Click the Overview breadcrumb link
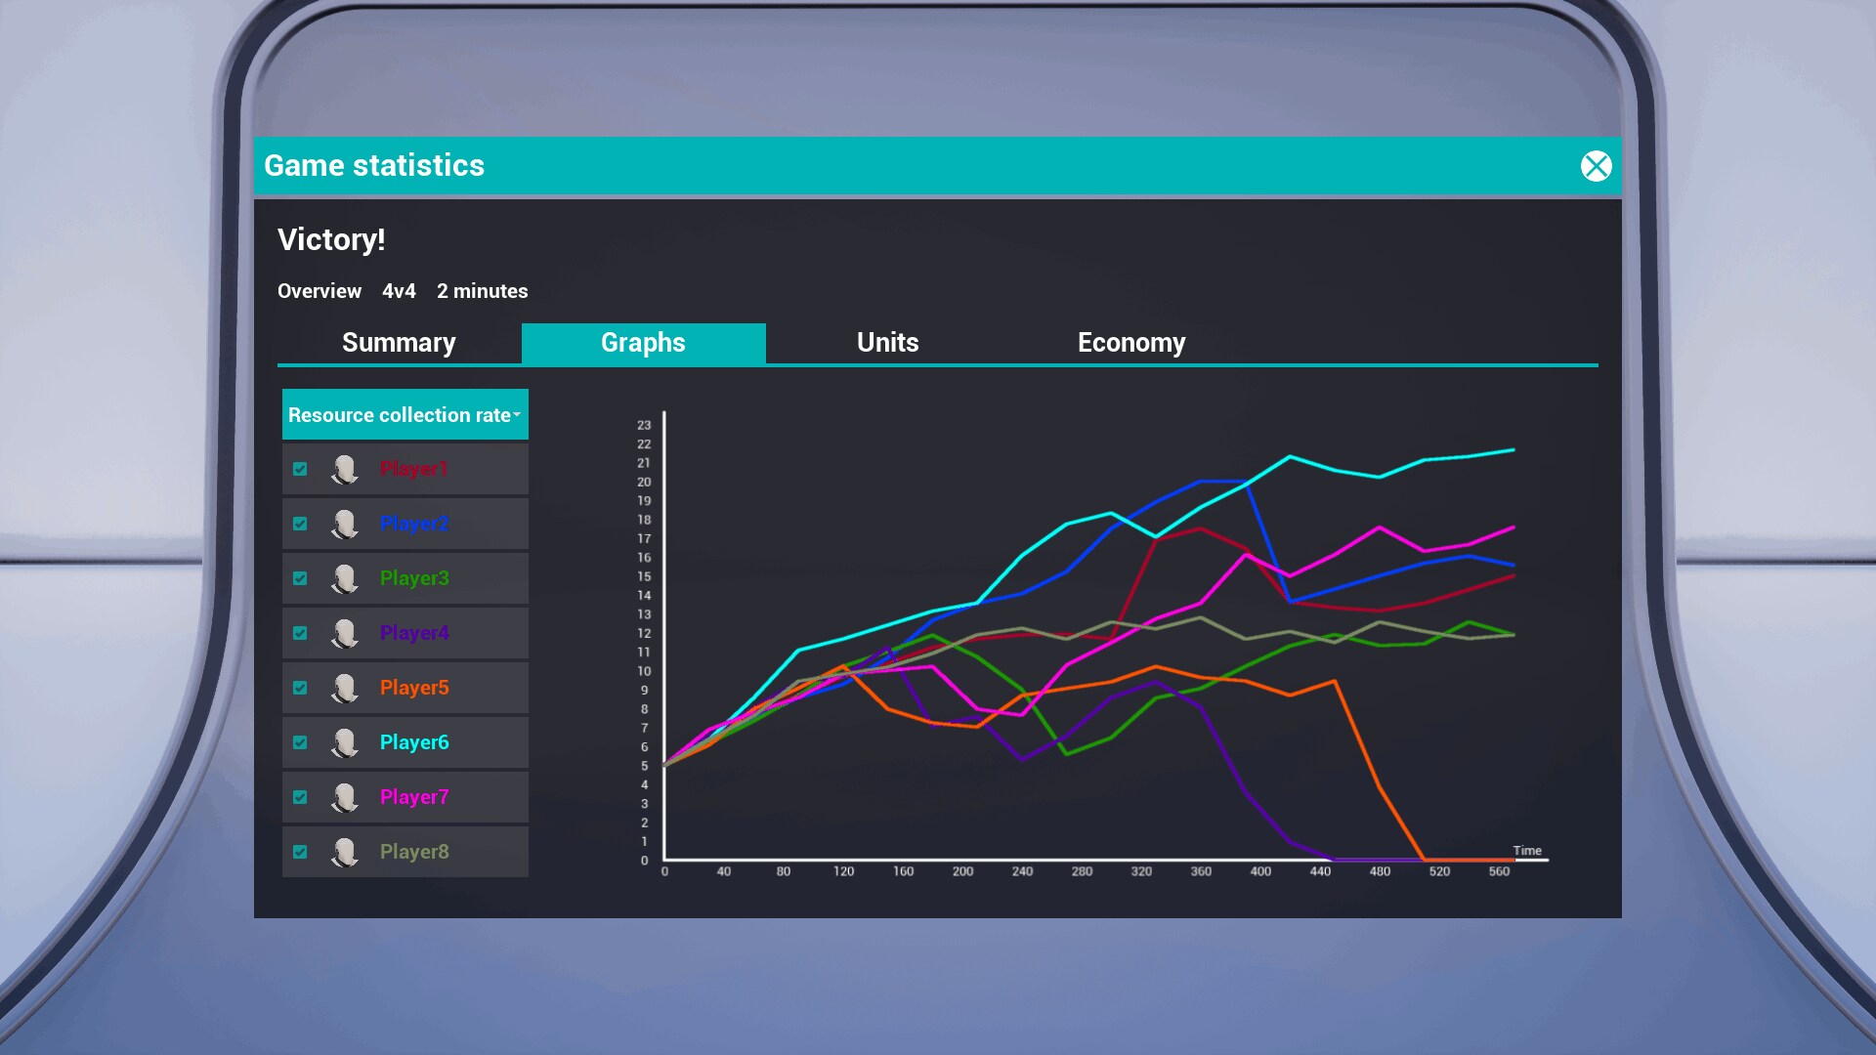Screen dimensions: 1876x1055 point(319,291)
